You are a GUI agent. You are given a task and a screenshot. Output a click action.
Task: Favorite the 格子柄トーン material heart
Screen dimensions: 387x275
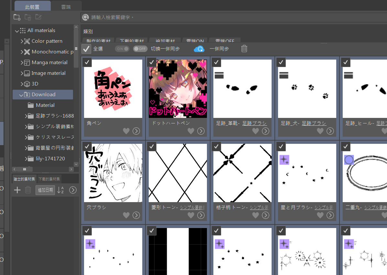pyautogui.click(x=255, y=215)
